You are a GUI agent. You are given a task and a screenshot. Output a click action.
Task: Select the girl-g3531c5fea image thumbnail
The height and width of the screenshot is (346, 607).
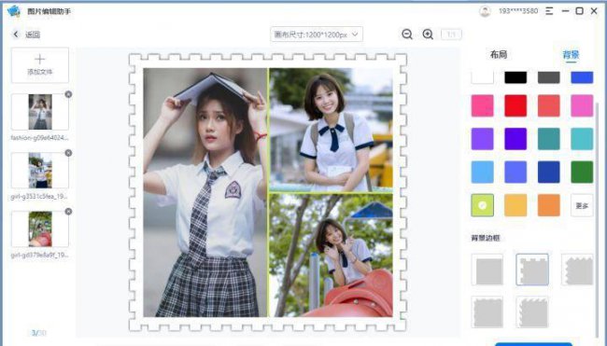[40, 171]
